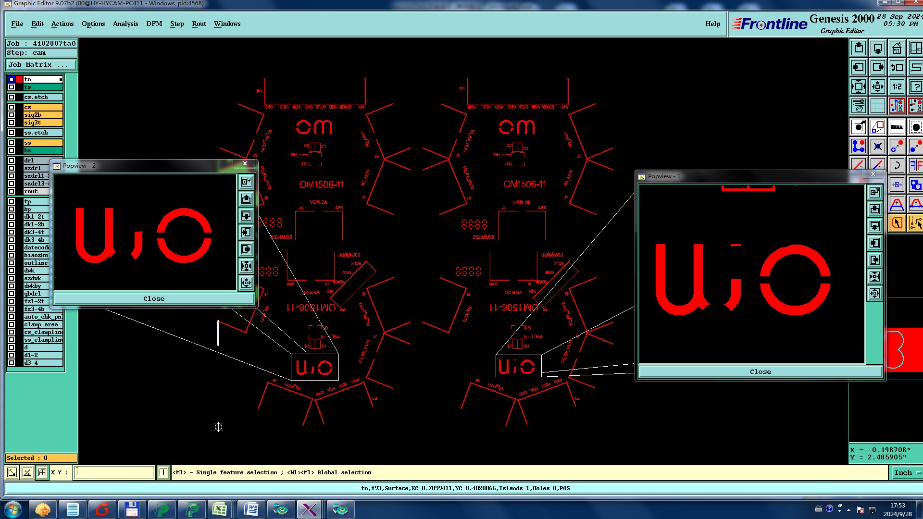Toggle the drl layer checkbox
Image resolution: width=923 pixels, height=519 pixels.
pos(12,161)
